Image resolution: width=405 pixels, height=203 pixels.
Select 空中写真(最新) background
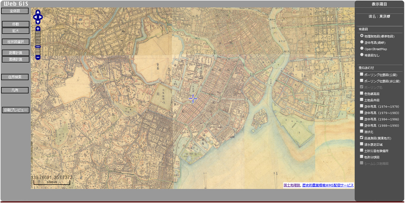tap(362, 42)
